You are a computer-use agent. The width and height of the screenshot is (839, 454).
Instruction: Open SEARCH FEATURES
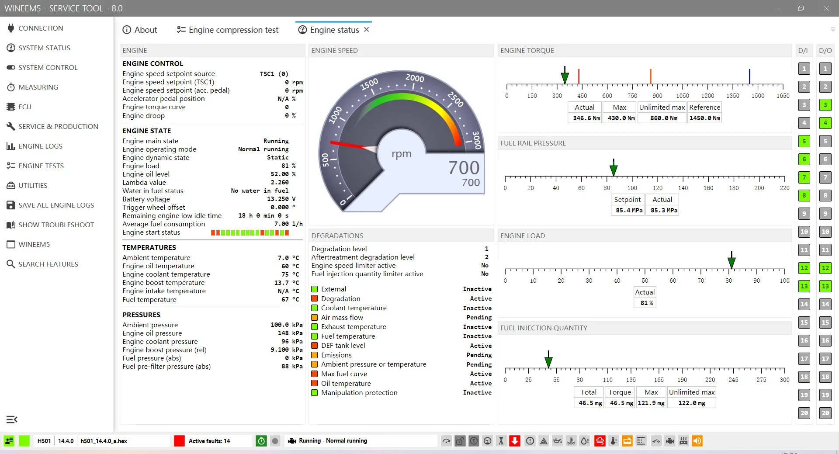click(x=48, y=263)
